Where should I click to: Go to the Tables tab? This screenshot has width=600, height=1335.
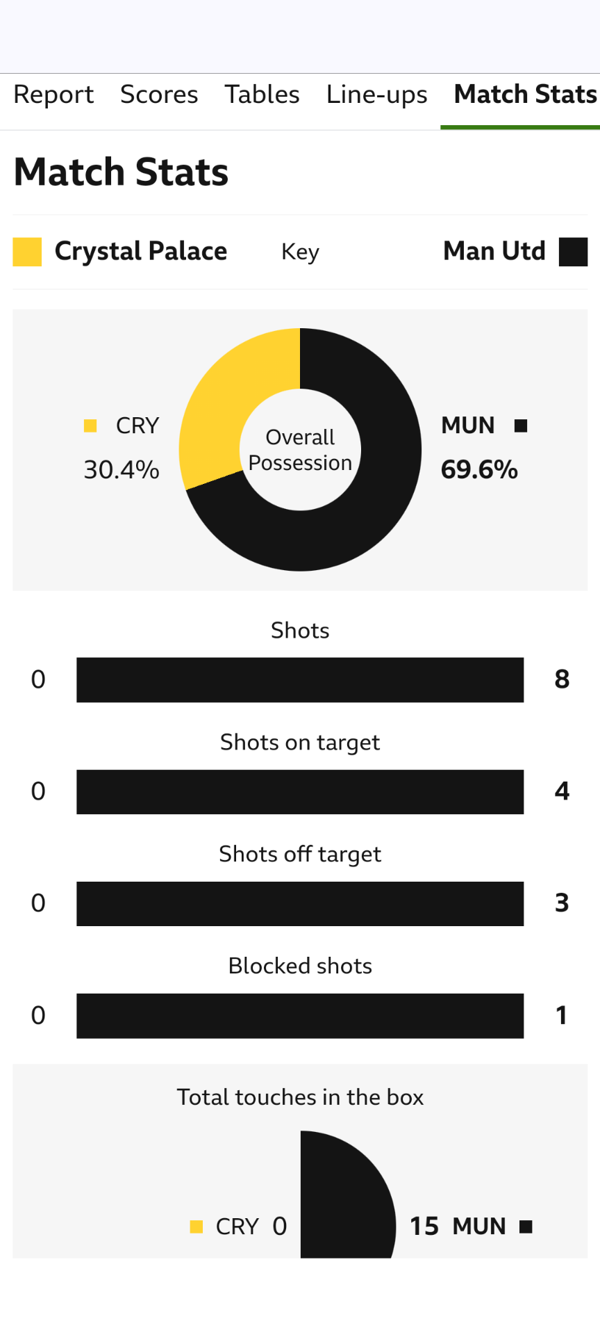262,95
